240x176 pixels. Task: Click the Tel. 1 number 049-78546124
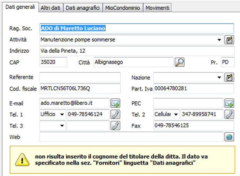pyautogui.click(x=88, y=114)
